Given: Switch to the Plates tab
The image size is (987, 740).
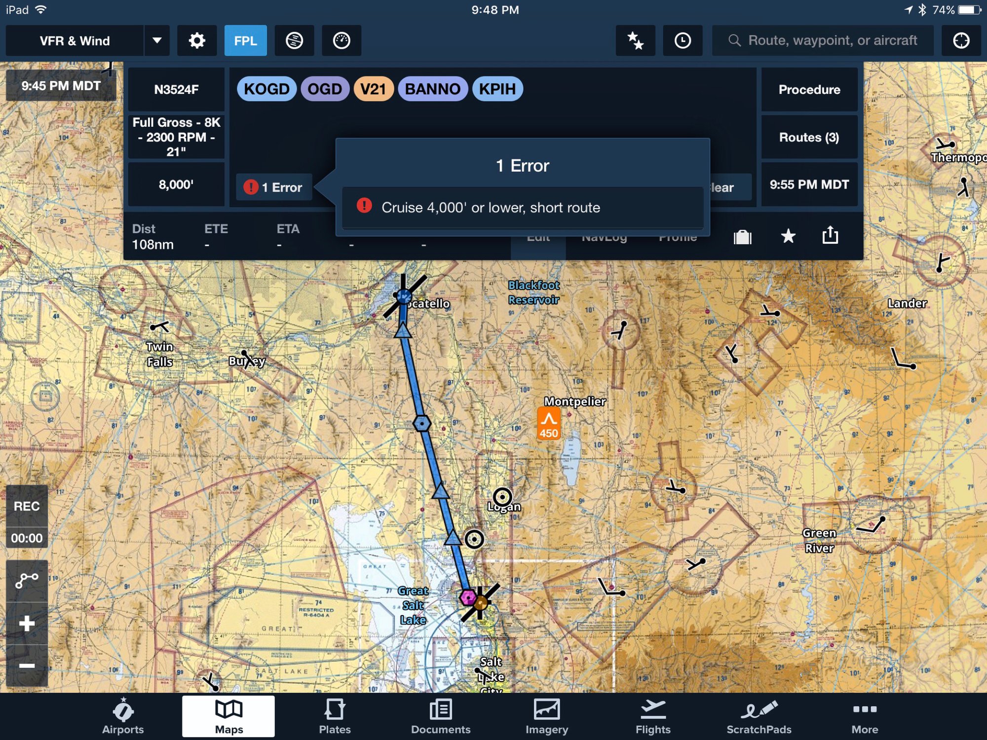Looking at the screenshot, I should point(335,716).
